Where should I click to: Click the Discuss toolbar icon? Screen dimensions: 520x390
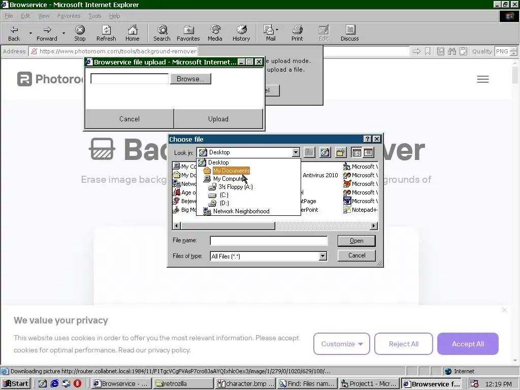pos(349,33)
